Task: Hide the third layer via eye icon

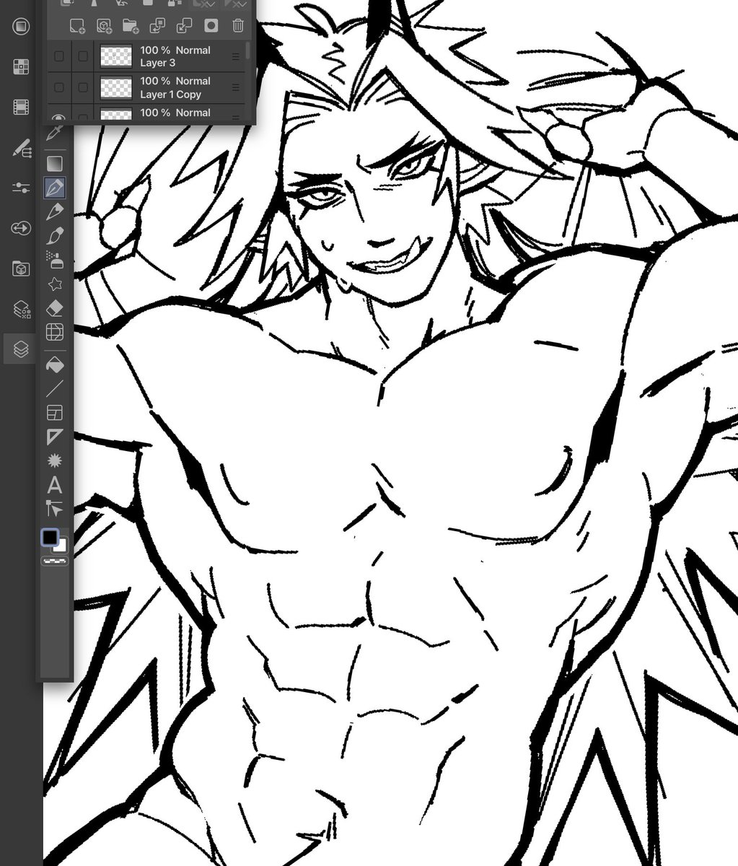Action: [59, 117]
